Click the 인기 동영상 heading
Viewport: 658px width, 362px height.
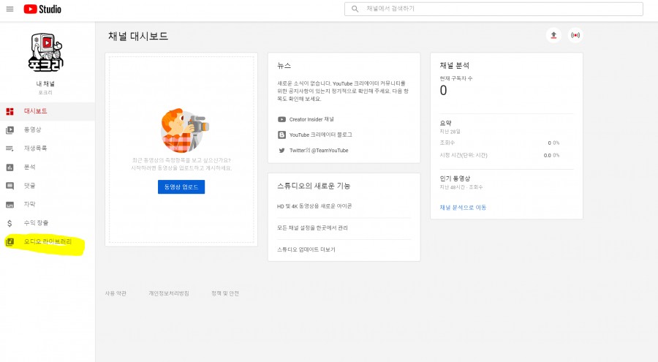point(455,178)
